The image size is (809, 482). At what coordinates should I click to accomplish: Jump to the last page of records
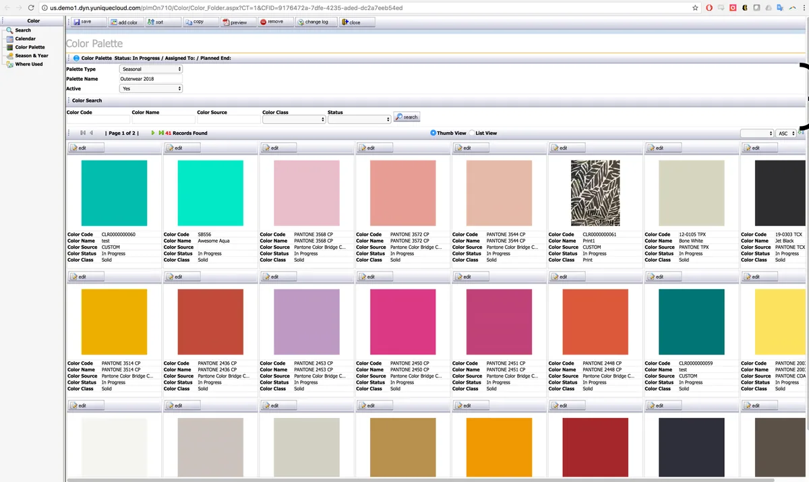coord(161,133)
